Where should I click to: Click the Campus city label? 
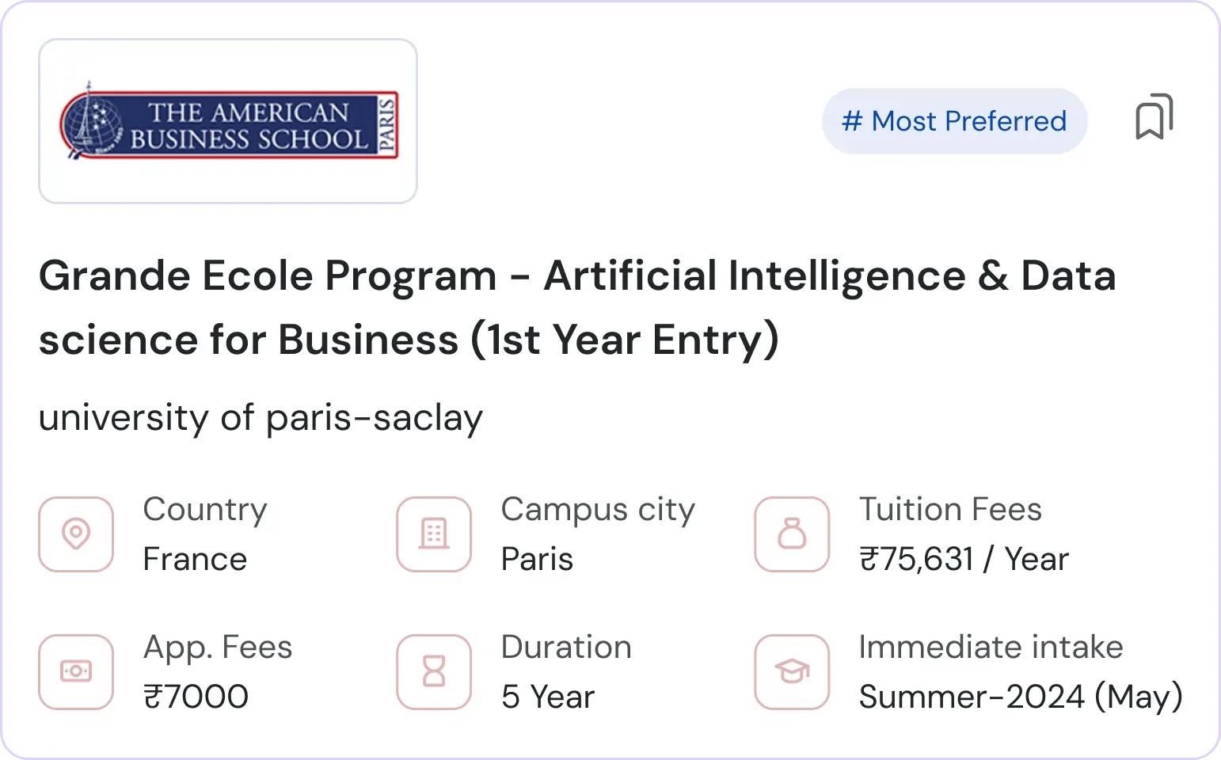point(598,509)
